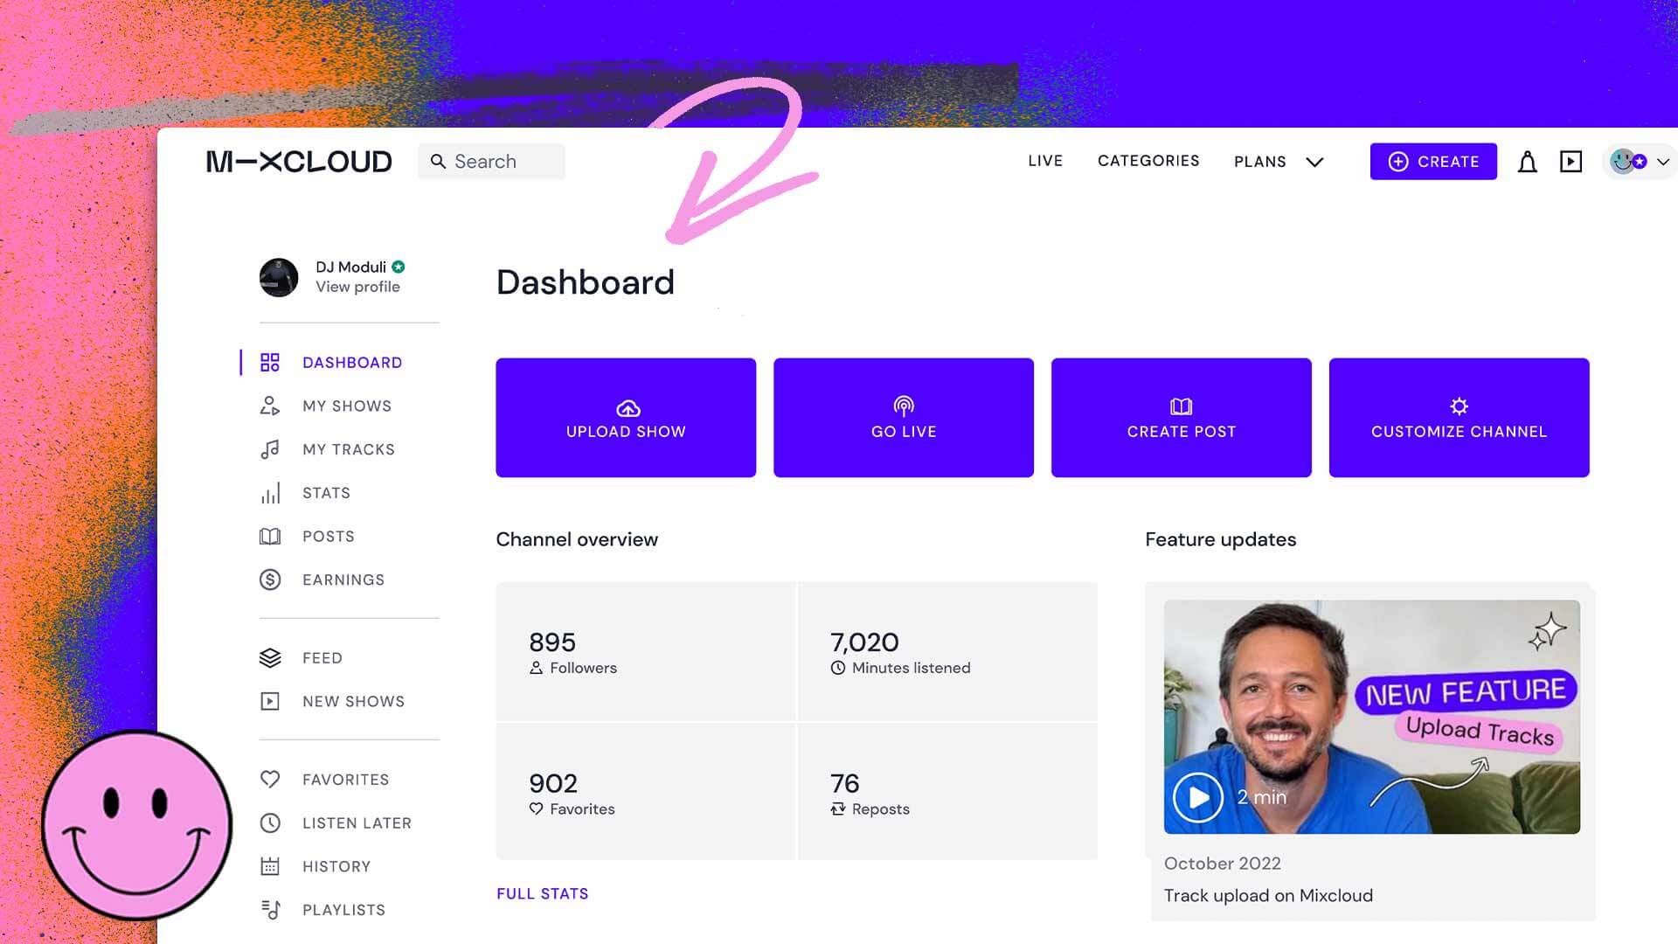Click the GO LIVE tile
1678x944 pixels.
pyautogui.click(x=904, y=418)
